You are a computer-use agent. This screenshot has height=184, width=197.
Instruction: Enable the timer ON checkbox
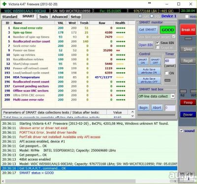166,73
